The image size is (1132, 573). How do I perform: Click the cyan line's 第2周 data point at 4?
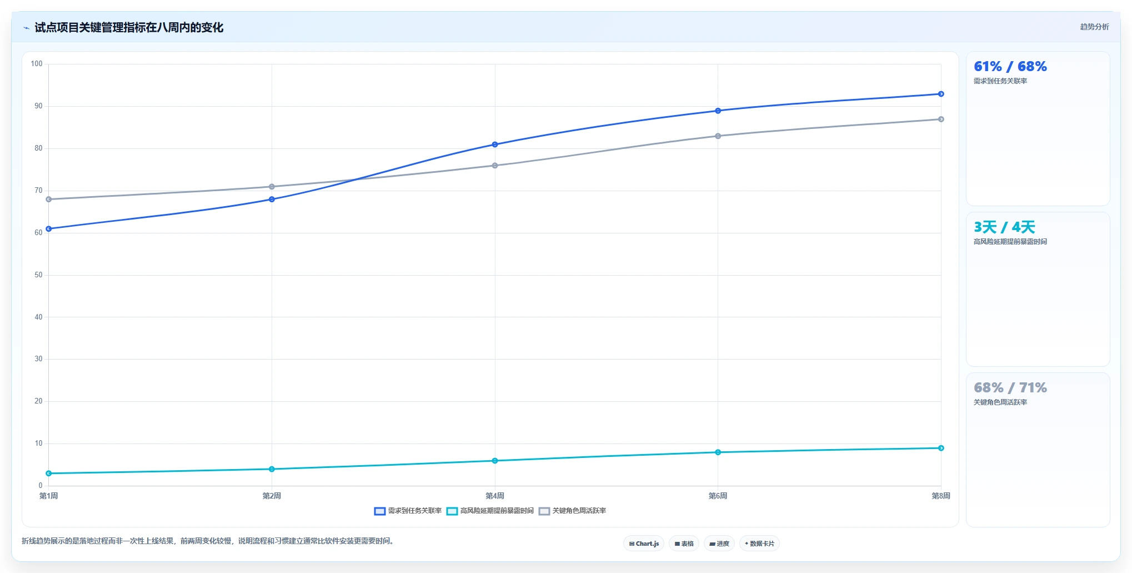[272, 469]
